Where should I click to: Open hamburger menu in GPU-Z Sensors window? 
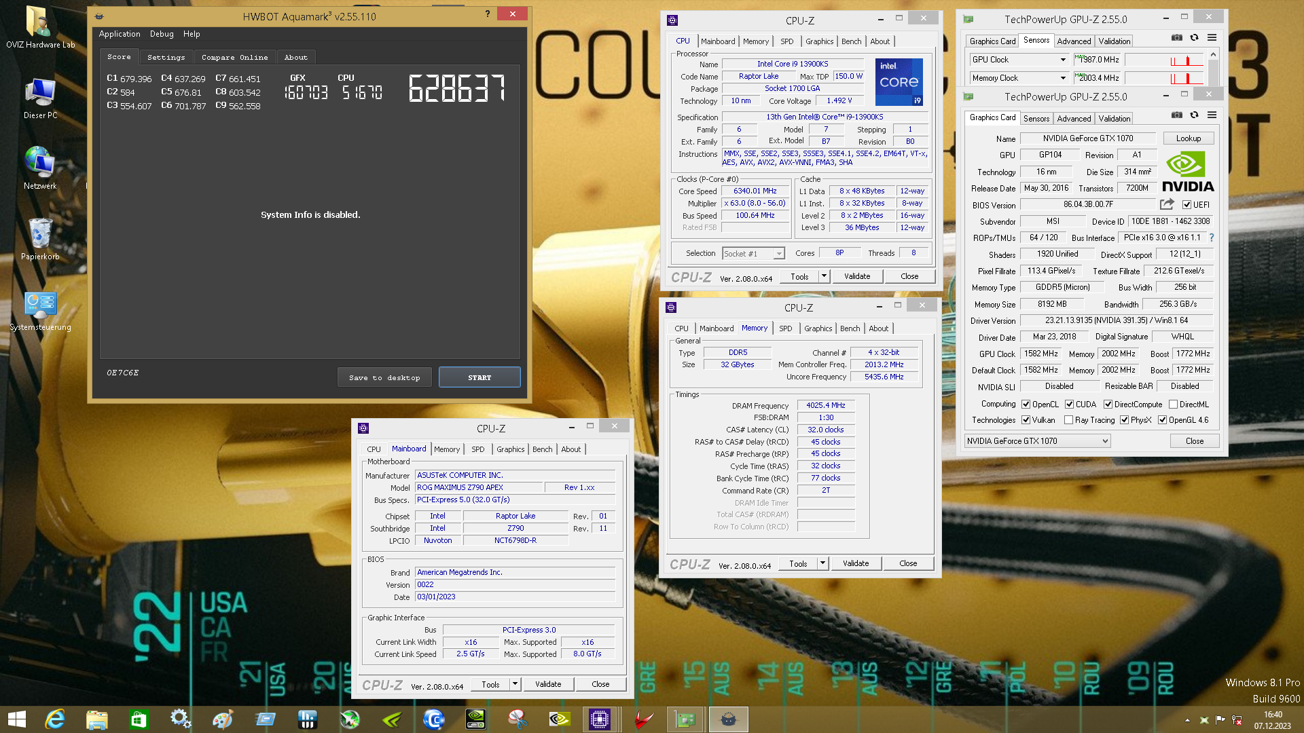pyautogui.click(x=1212, y=37)
